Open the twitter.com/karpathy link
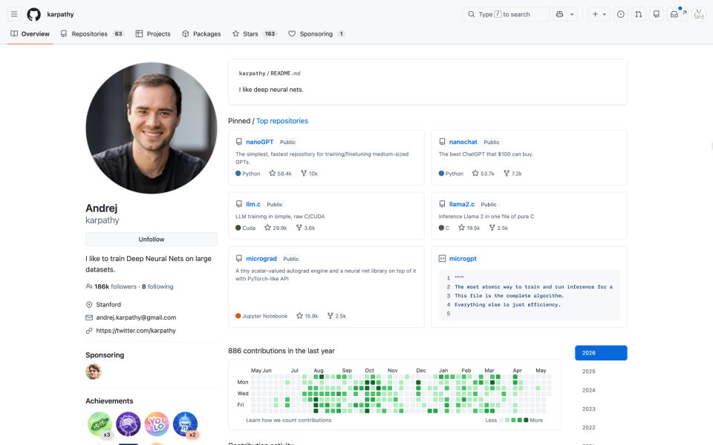Image resolution: width=713 pixels, height=445 pixels. point(136,331)
